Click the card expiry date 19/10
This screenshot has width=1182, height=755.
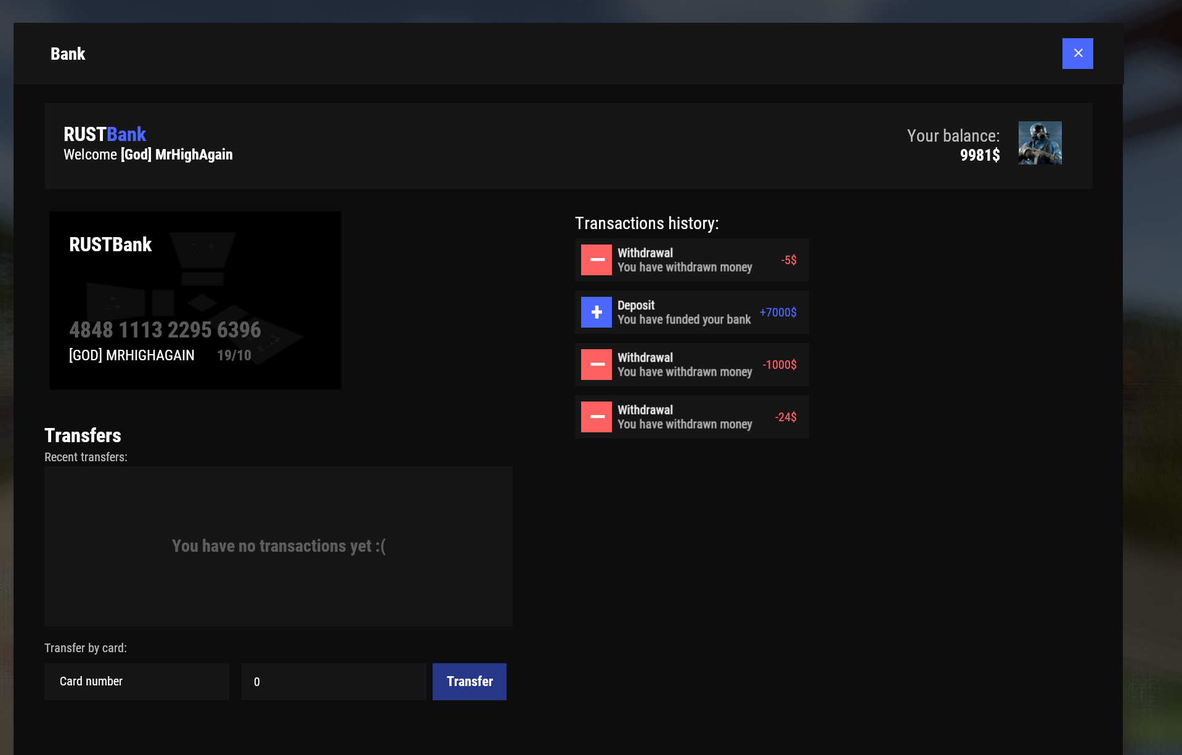pos(234,355)
